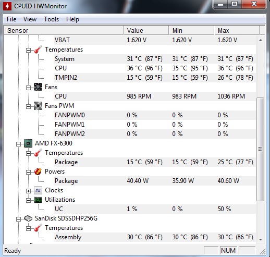Image resolution: width=270 pixels, height=257 pixels.
Task: Collapse the SanDisk SDSSDHP256G node
Action: click(x=18, y=219)
